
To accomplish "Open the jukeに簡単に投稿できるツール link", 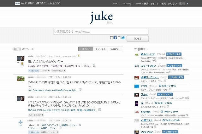I will click(x=41, y=3).
